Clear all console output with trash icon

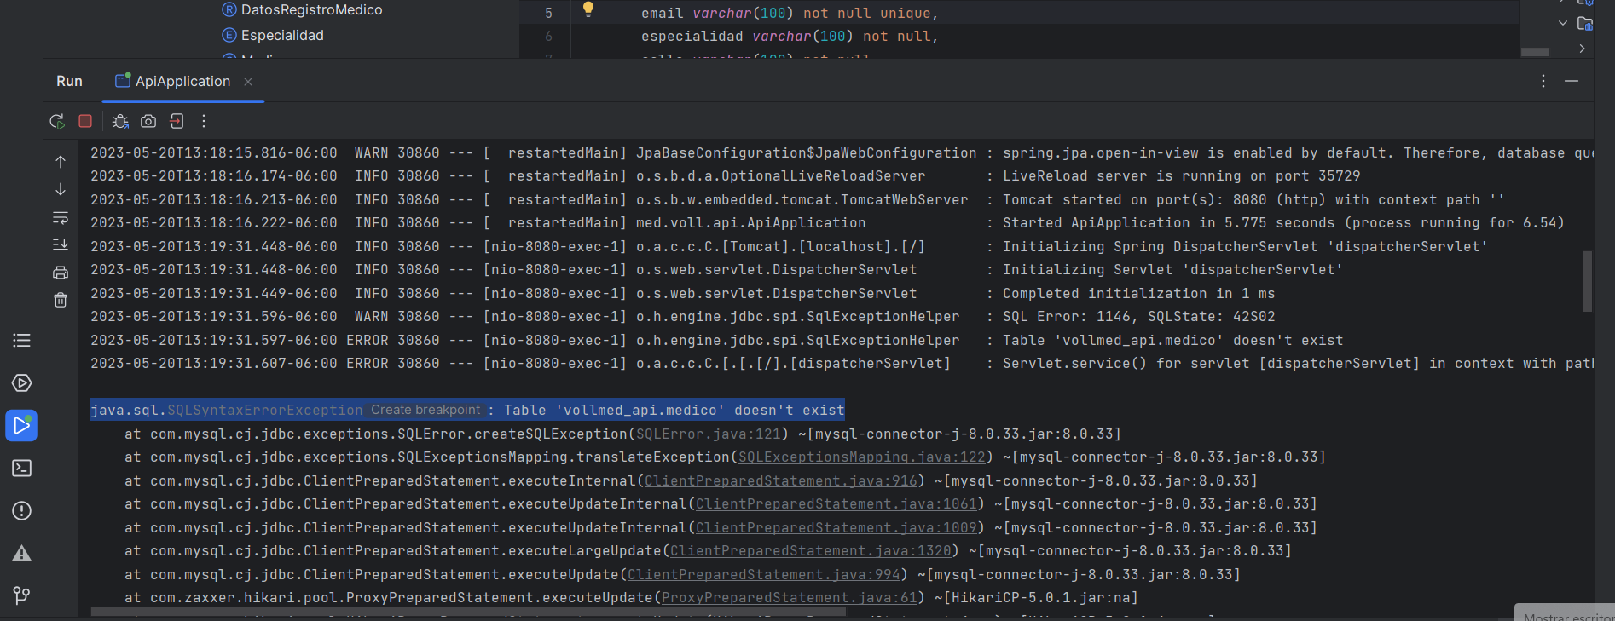[x=61, y=300]
